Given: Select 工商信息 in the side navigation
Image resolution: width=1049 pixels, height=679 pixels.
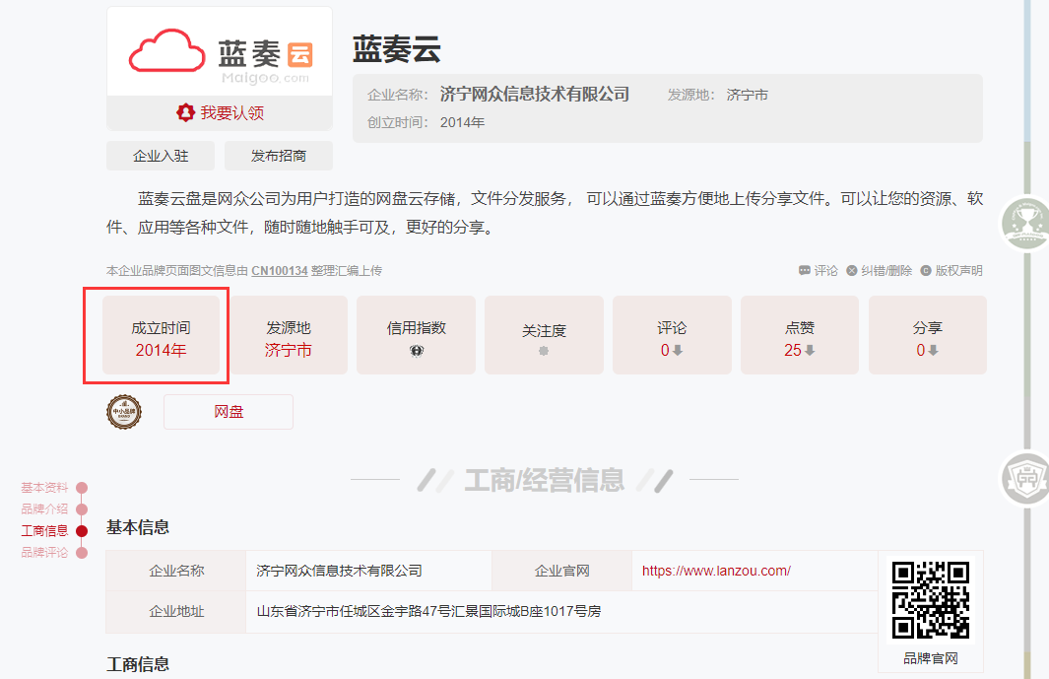Looking at the screenshot, I should pos(44,531).
